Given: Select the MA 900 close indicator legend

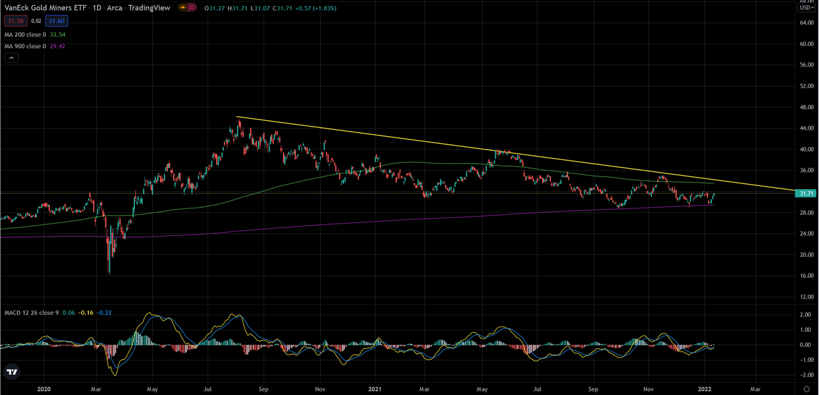Looking at the screenshot, I should point(25,46).
